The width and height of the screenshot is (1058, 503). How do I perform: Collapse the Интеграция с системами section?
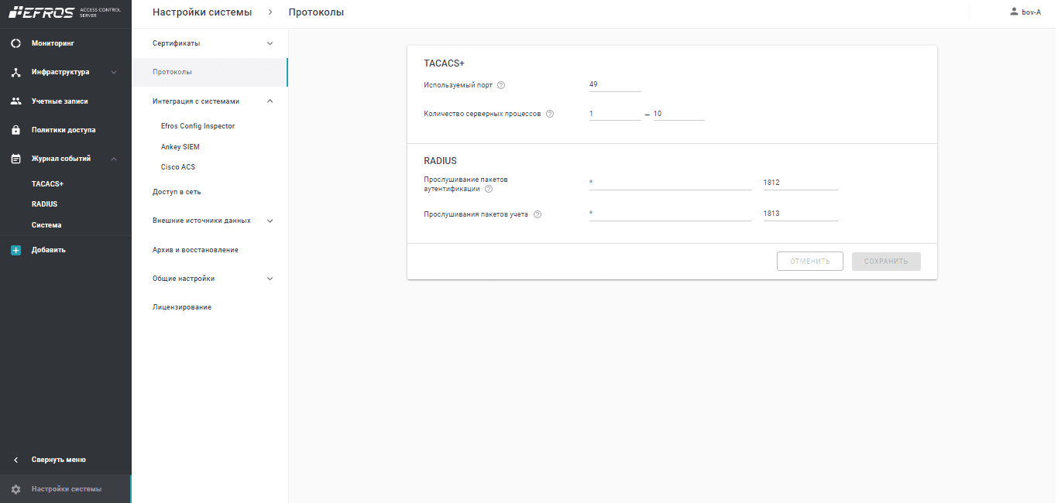[x=270, y=101]
